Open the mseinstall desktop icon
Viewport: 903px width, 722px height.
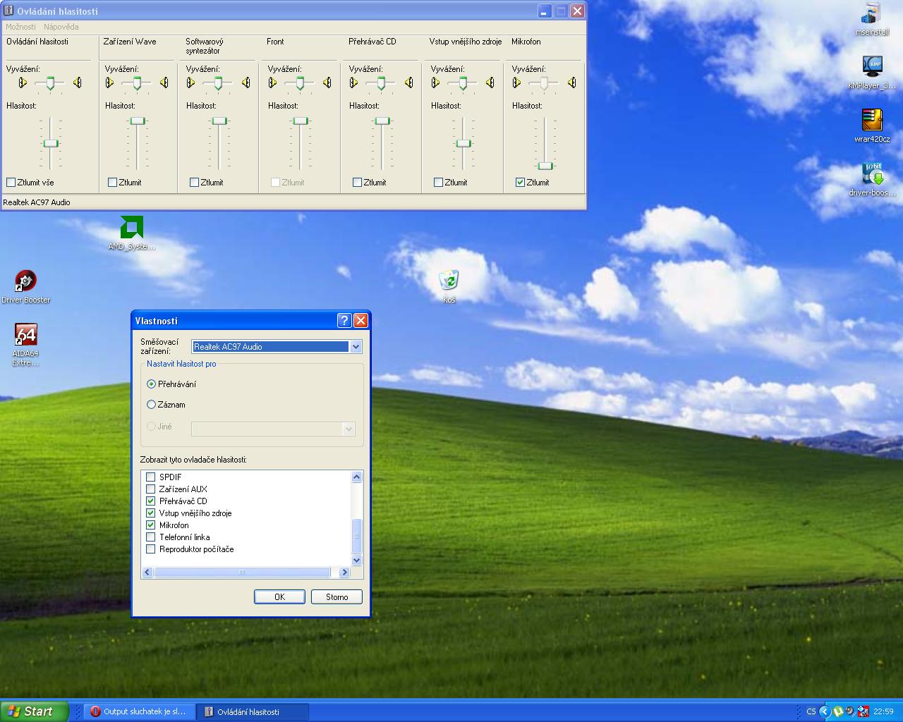tap(873, 14)
